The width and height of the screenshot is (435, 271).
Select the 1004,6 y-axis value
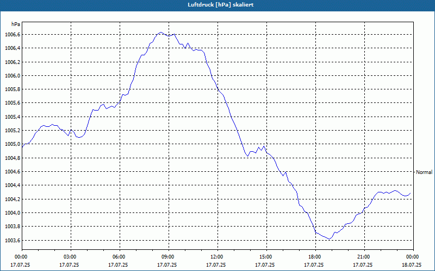13,172
